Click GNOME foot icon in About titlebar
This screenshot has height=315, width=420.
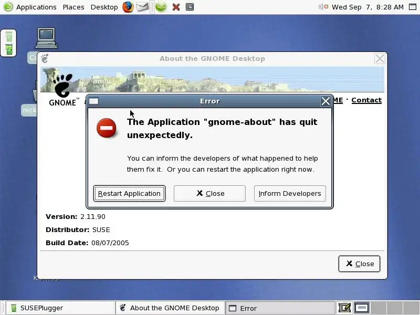point(45,58)
